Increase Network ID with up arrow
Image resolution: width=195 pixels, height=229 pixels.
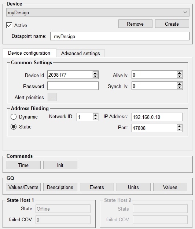(x=96, y=115)
